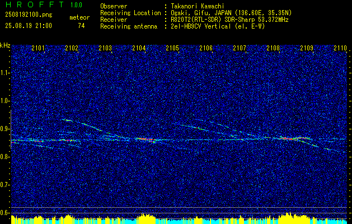The width and height of the screenshot is (352, 224).
Task: Click the Receiver label
Action: coord(114,20)
